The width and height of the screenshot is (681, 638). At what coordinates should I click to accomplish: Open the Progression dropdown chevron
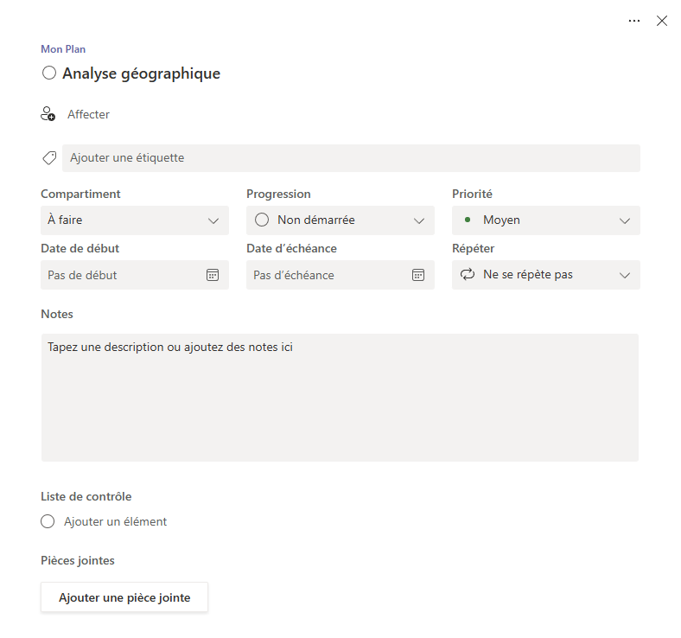(x=419, y=220)
